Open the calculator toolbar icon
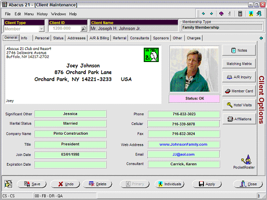This screenshot has width=267, height=200. (240, 13)
